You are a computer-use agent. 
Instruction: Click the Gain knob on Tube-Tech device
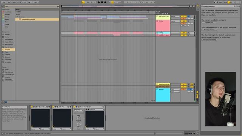pos(79,118)
